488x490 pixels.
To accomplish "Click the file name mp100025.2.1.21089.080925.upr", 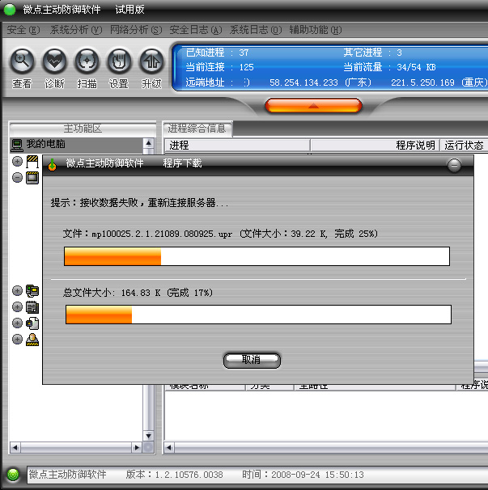I will tap(162, 234).
